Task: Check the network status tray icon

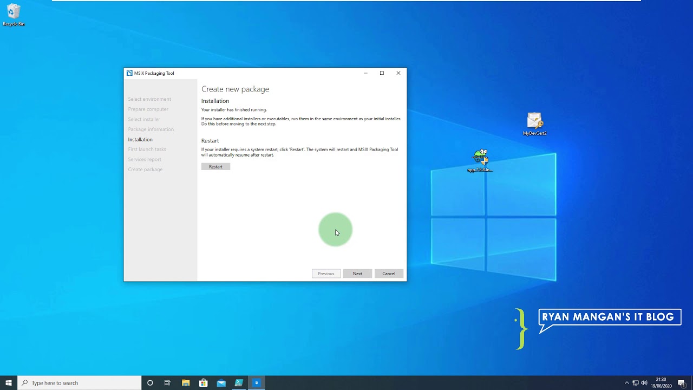Action: tap(636, 383)
